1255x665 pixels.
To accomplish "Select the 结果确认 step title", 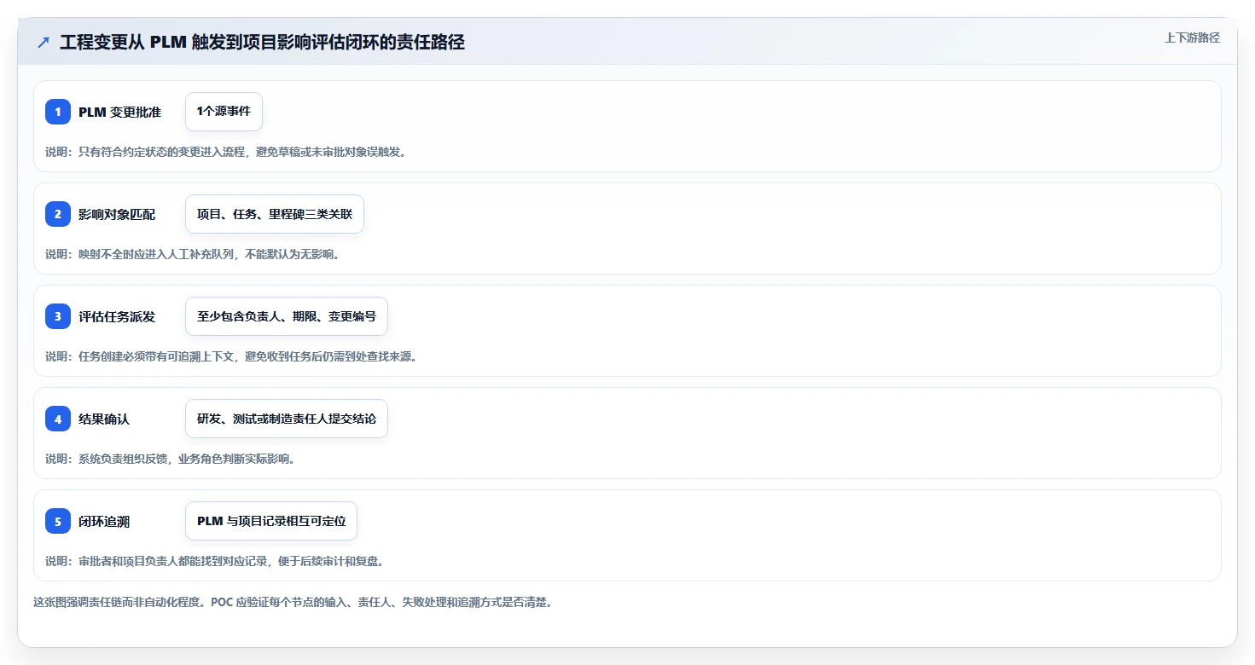I will 104,419.
